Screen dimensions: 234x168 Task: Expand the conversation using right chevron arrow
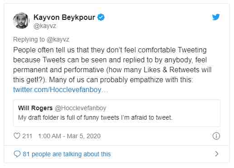click(217, 154)
